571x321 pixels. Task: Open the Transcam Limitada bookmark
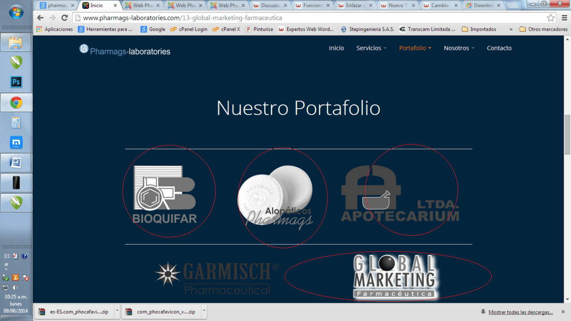tap(427, 29)
